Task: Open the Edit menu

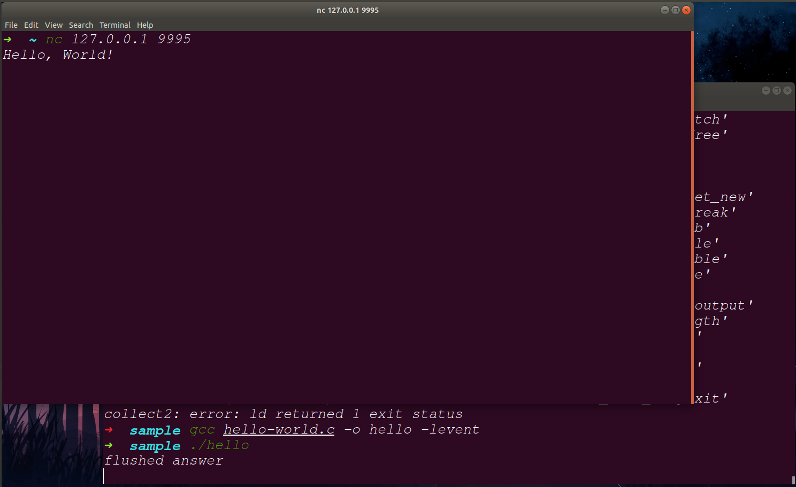Action: pos(31,25)
